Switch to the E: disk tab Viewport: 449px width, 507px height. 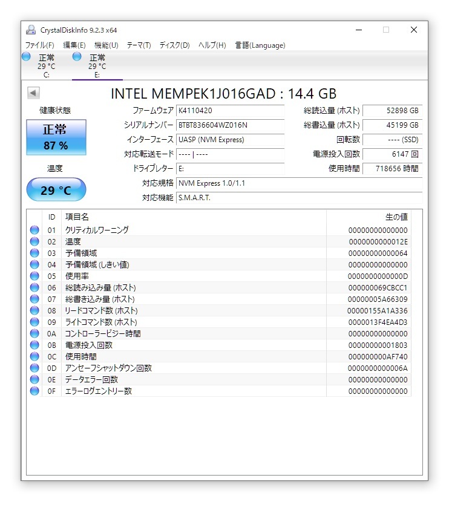pyautogui.click(x=97, y=66)
